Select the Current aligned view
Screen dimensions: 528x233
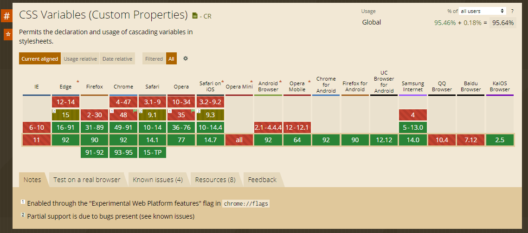click(40, 59)
